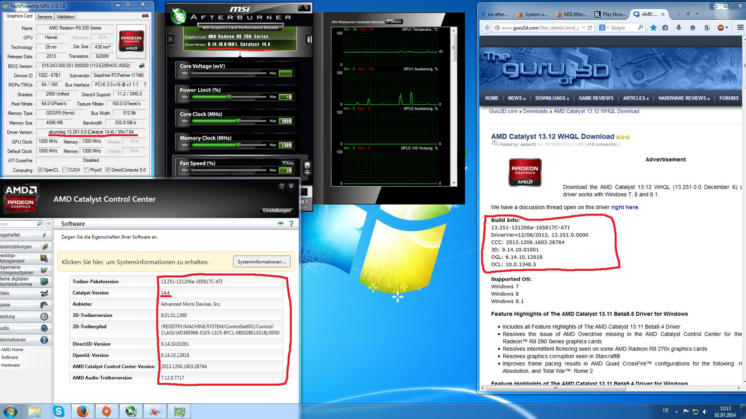Open Firefox from the taskbar
Screen dimensions: 746x419
click(x=82, y=411)
